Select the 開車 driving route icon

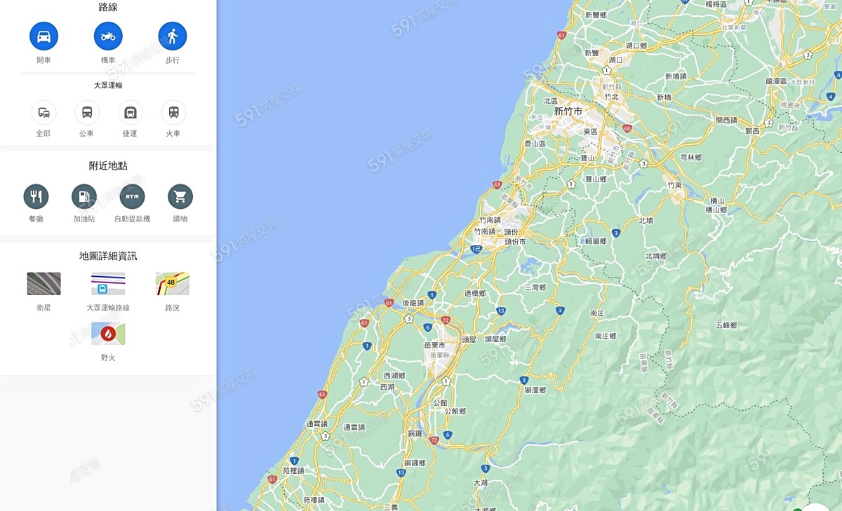pyautogui.click(x=44, y=36)
